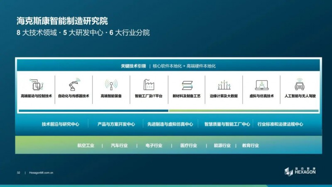This screenshot has width=332, height=187.
Task: Click 汽车行业 in the green band
Action: [119, 146]
